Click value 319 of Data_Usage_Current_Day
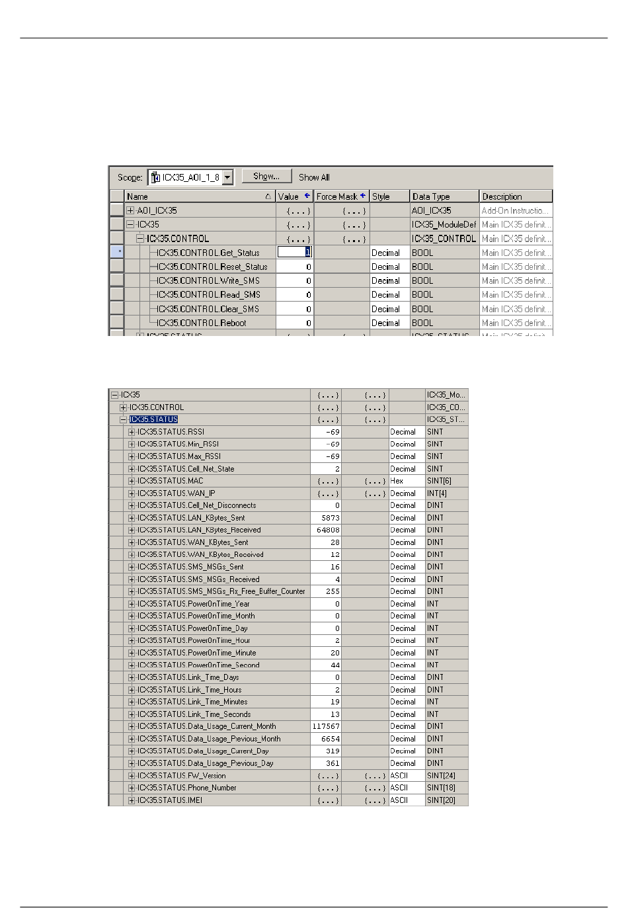The width and height of the screenshot is (628, 924). (326, 751)
